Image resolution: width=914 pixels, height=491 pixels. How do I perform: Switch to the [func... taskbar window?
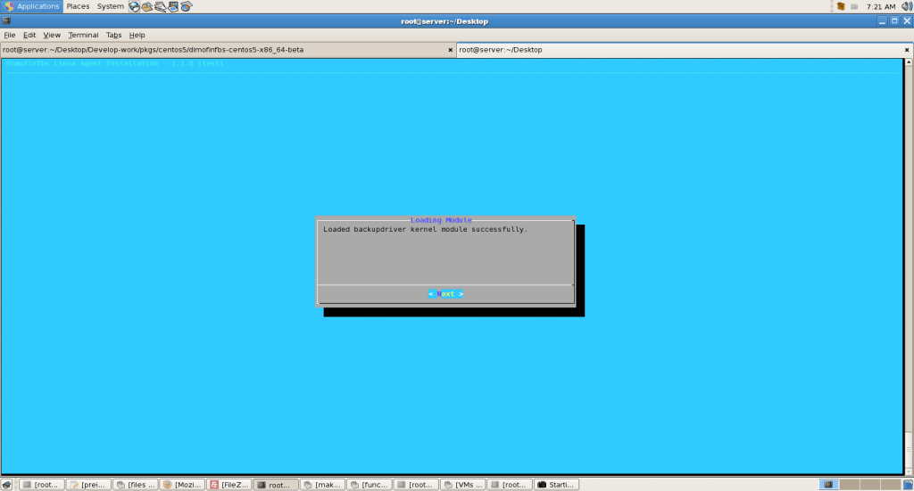pyautogui.click(x=370, y=485)
